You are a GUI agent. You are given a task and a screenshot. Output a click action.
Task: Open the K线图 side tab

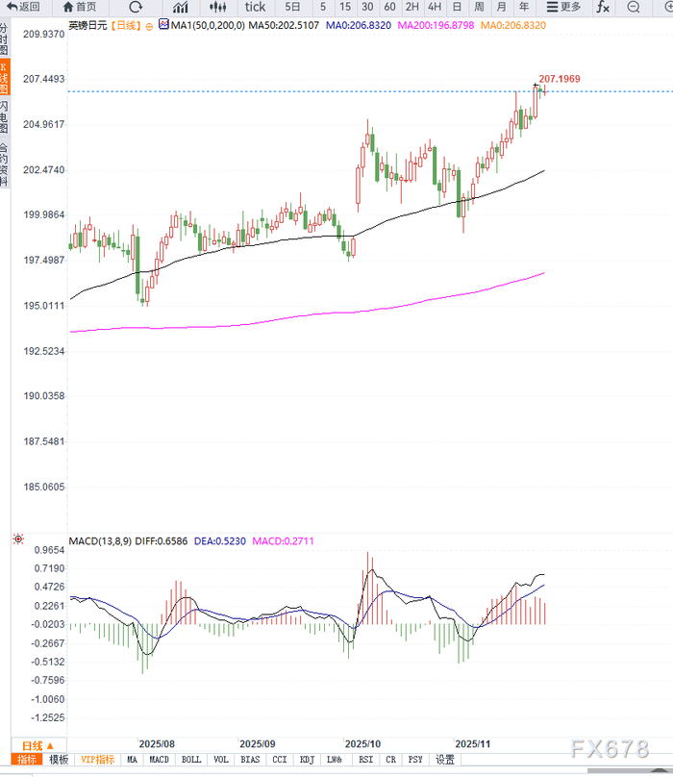click(4, 78)
